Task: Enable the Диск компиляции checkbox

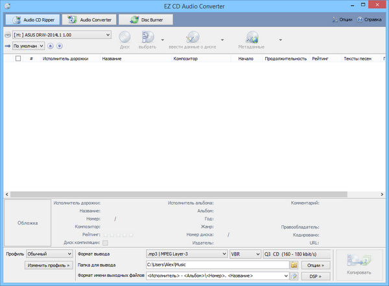Action: [x=105, y=242]
